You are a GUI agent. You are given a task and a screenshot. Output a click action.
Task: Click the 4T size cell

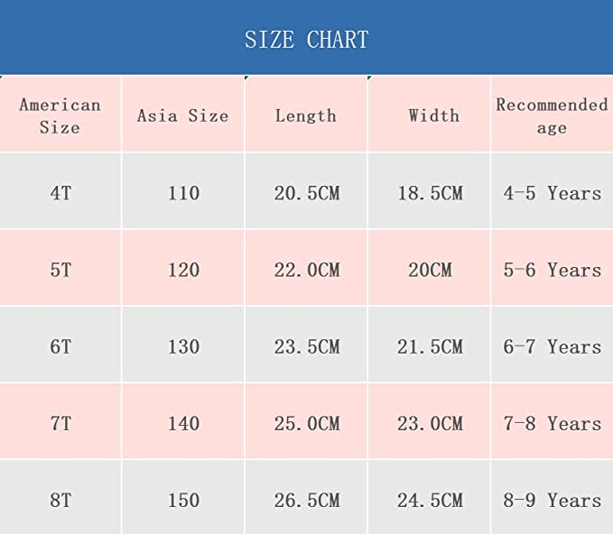[60, 190]
